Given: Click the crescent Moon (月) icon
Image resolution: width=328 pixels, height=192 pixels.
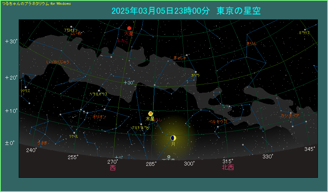Looking at the screenshot, I should coord(173,138).
